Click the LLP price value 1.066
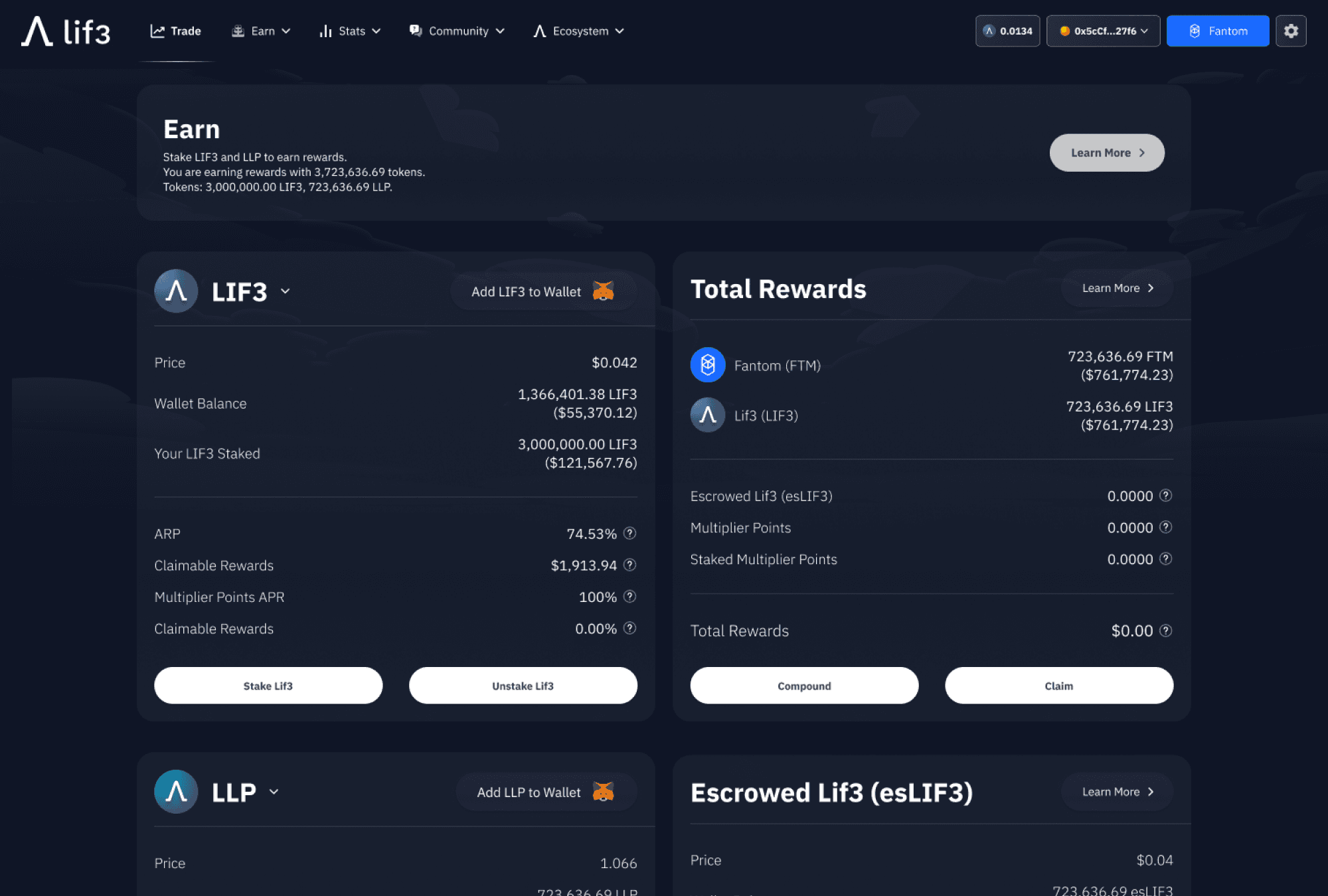Image resolution: width=1328 pixels, height=896 pixels. point(618,863)
